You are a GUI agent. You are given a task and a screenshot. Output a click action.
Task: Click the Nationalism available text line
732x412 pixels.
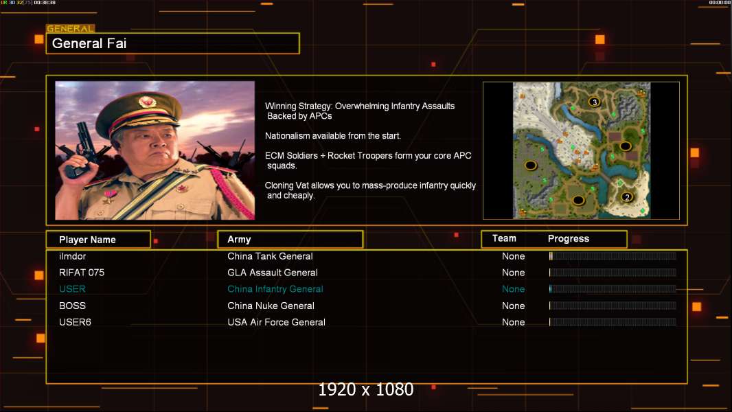(333, 136)
